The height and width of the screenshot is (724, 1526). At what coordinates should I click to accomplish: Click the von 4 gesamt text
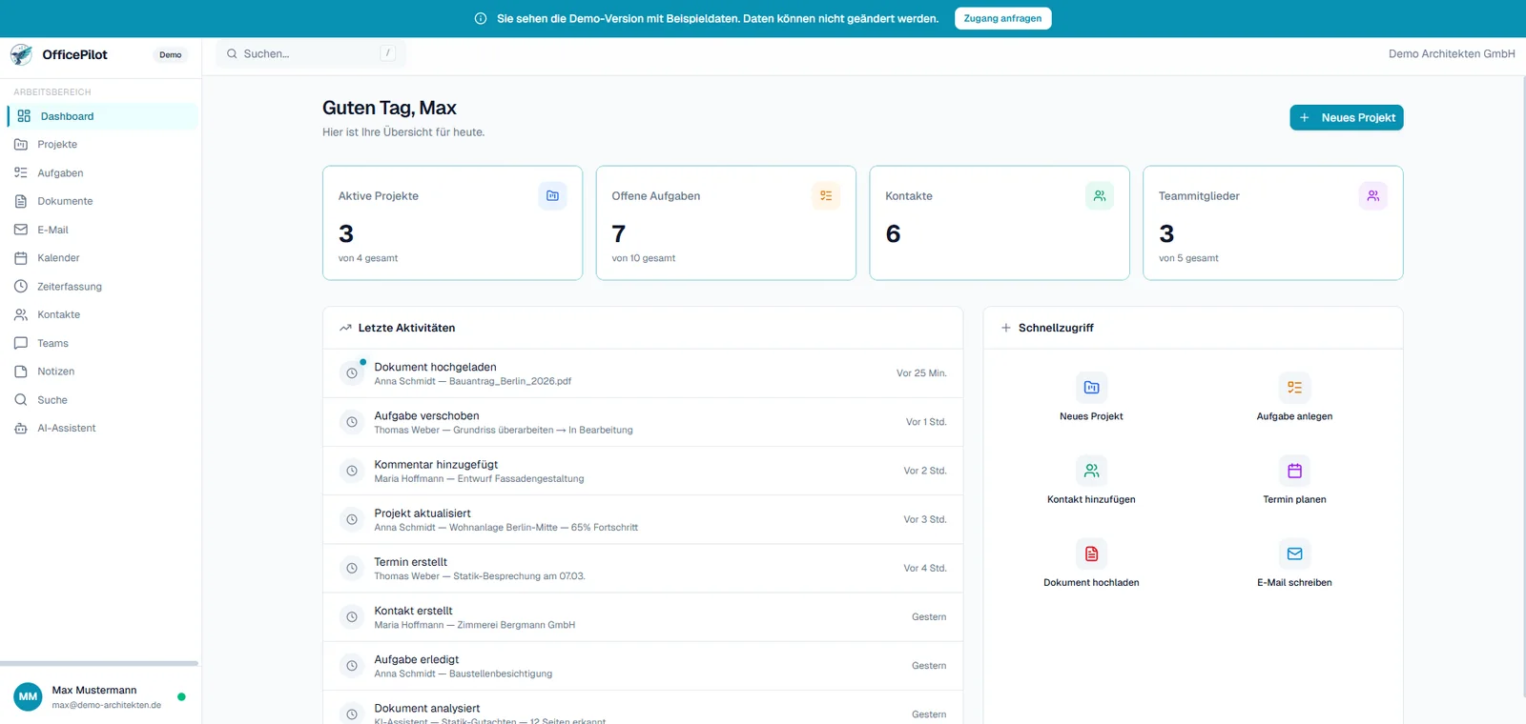(368, 258)
